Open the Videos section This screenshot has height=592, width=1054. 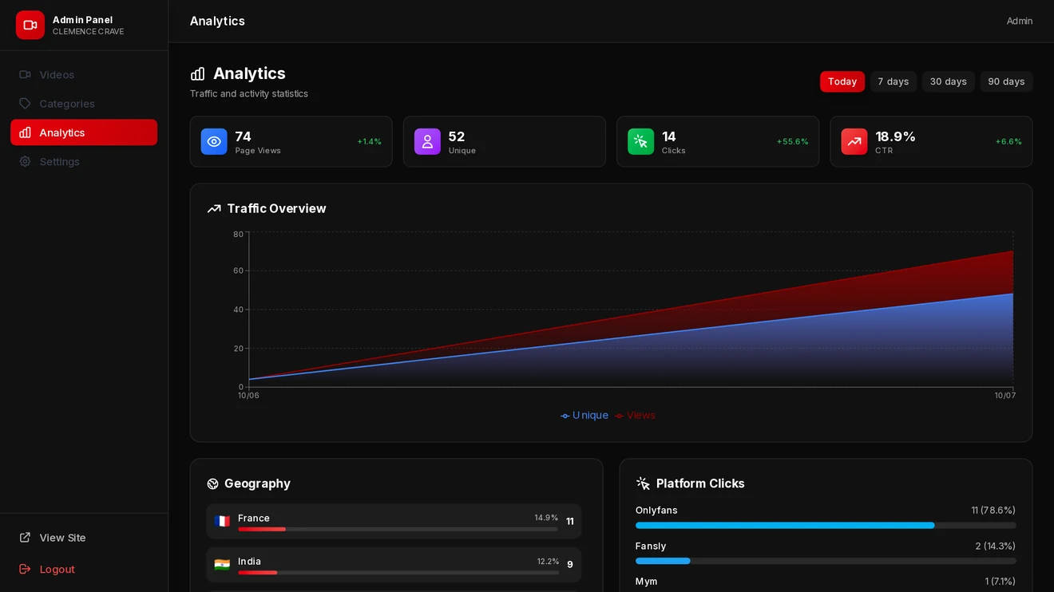84,74
